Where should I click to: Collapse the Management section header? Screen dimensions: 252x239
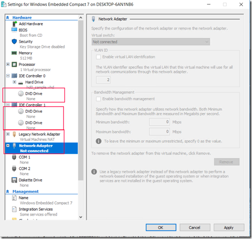coord(8,191)
